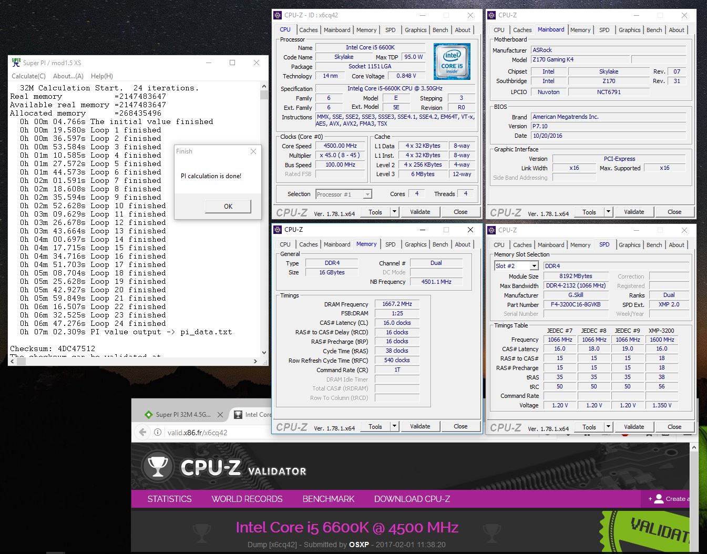Click the title icon of the CPU-Z ID x6cq42 window
The width and height of the screenshot is (707, 554).
pos(278,15)
